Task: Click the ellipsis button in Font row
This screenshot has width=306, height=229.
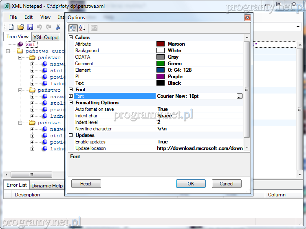Action: (x=240, y=96)
